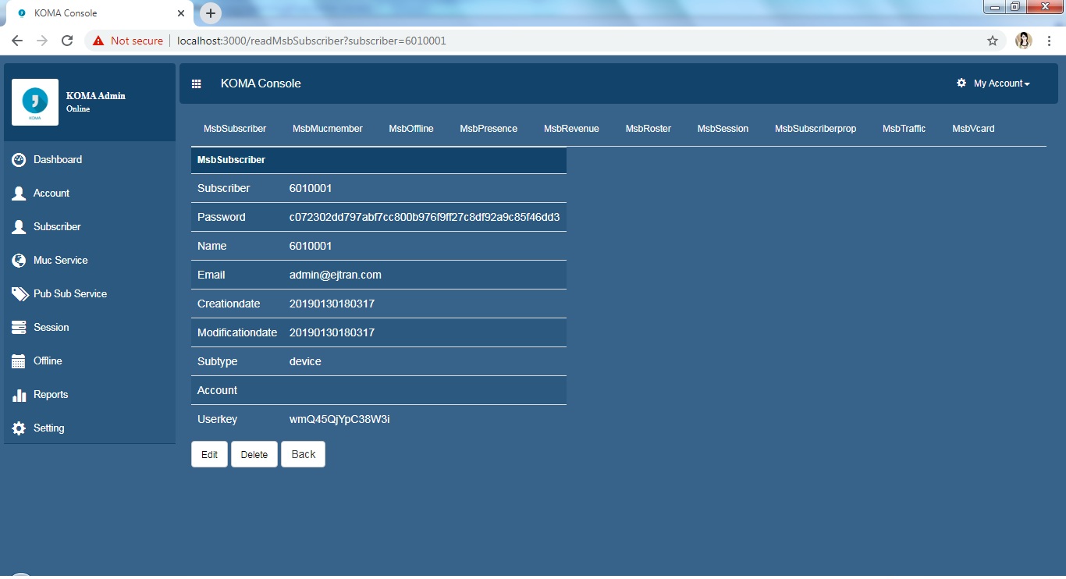Expand the My Account dropdown
The width and height of the screenshot is (1066, 579).
click(x=999, y=83)
